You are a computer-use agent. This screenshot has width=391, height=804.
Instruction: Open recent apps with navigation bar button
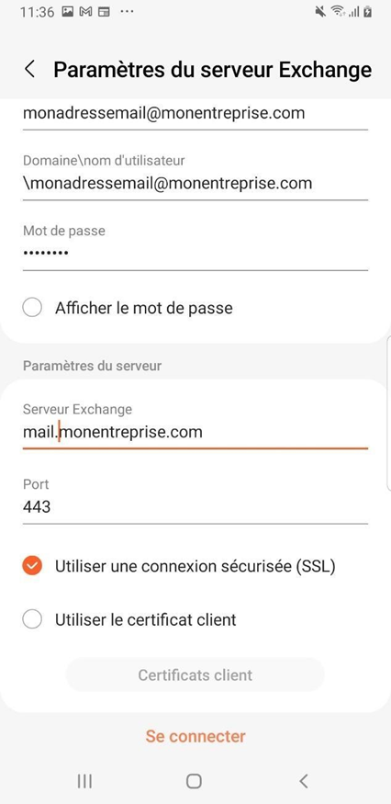click(84, 781)
